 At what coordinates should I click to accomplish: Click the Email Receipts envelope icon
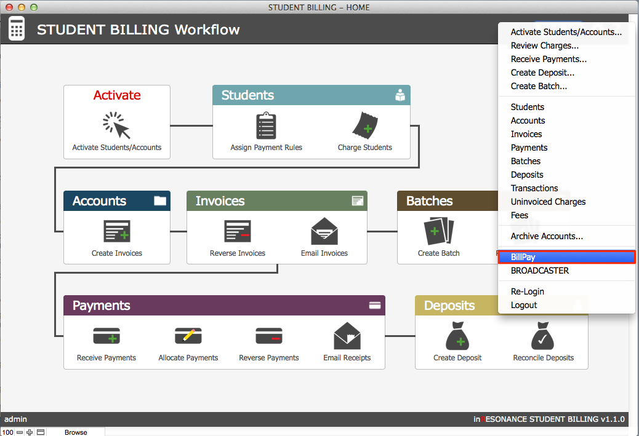[x=347, y=336]
